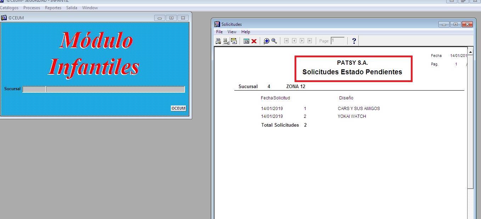
Task: Click the CEUM window title bar icon
Action: pyautogui.click(x=4, y=17)
